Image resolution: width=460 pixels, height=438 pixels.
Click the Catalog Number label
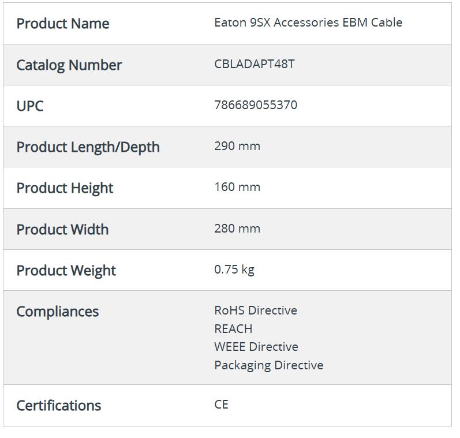tap(69, 65)
